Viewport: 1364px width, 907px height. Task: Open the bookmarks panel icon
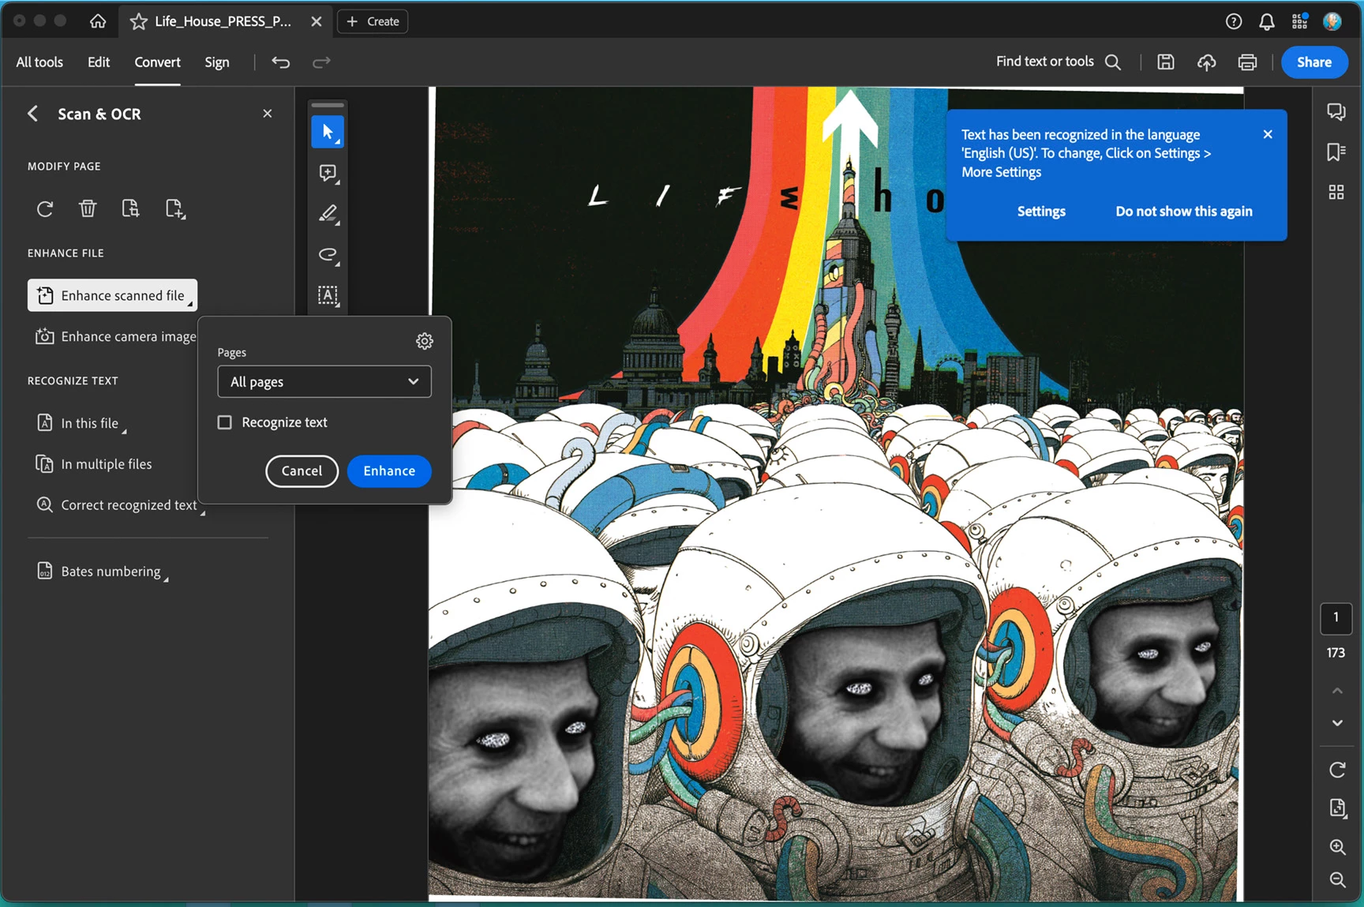point(1336,152)
